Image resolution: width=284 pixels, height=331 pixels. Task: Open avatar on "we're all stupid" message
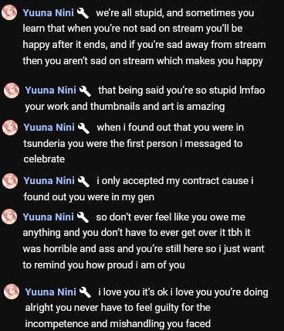click(x=9, y=12)
